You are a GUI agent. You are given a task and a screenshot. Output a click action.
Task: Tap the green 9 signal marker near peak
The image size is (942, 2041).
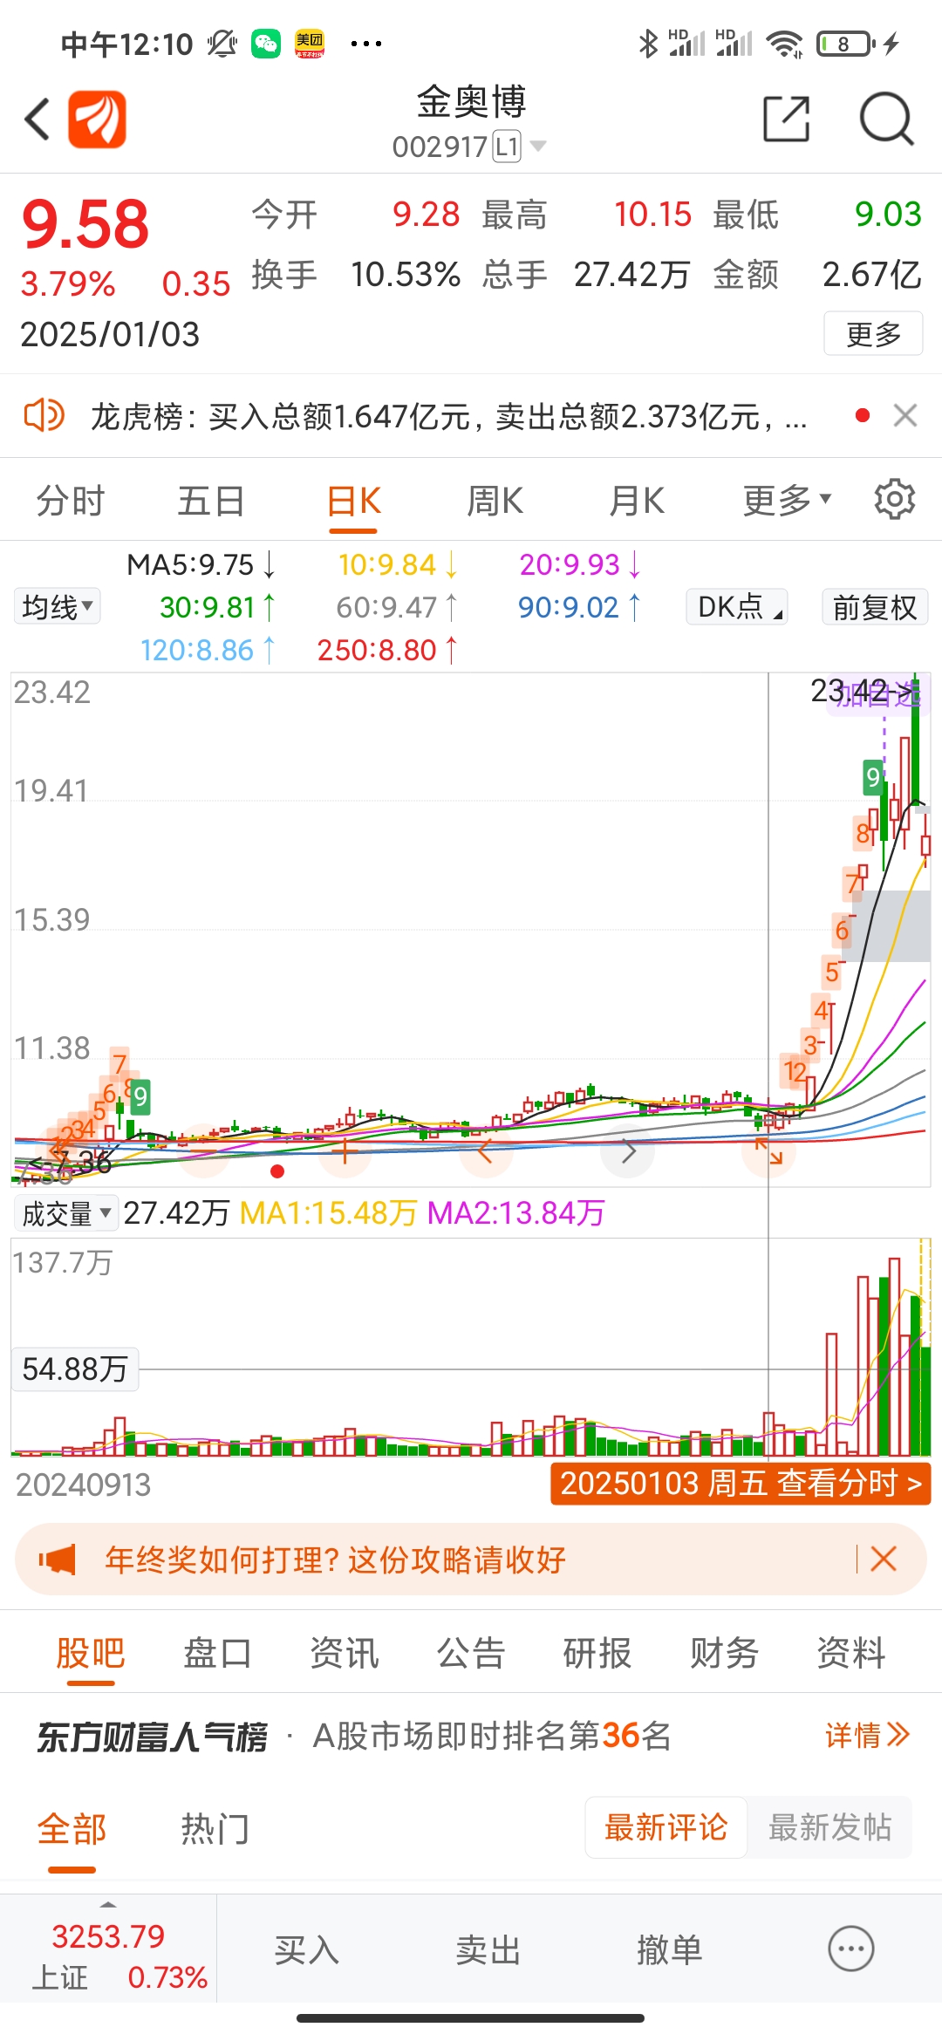[x=873, y=777]
